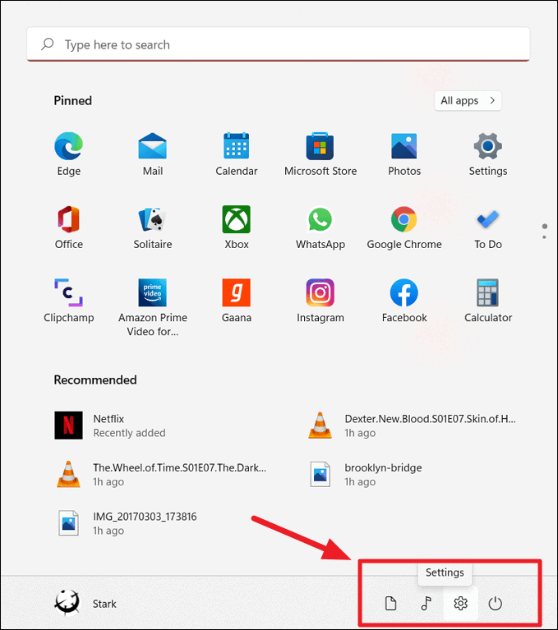Screen dimensions: 558x630
Task: Expand the All apps list
Action: 468,100
